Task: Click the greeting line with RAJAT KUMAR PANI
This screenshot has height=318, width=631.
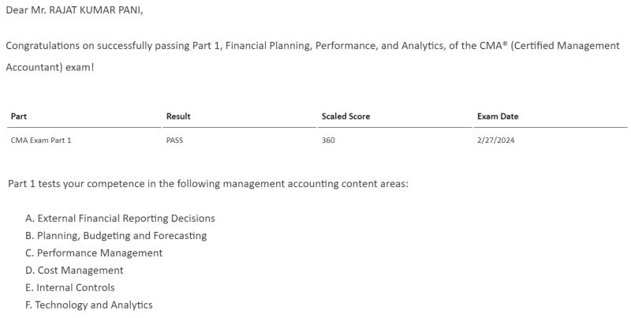Action: [x=74, y=10]
